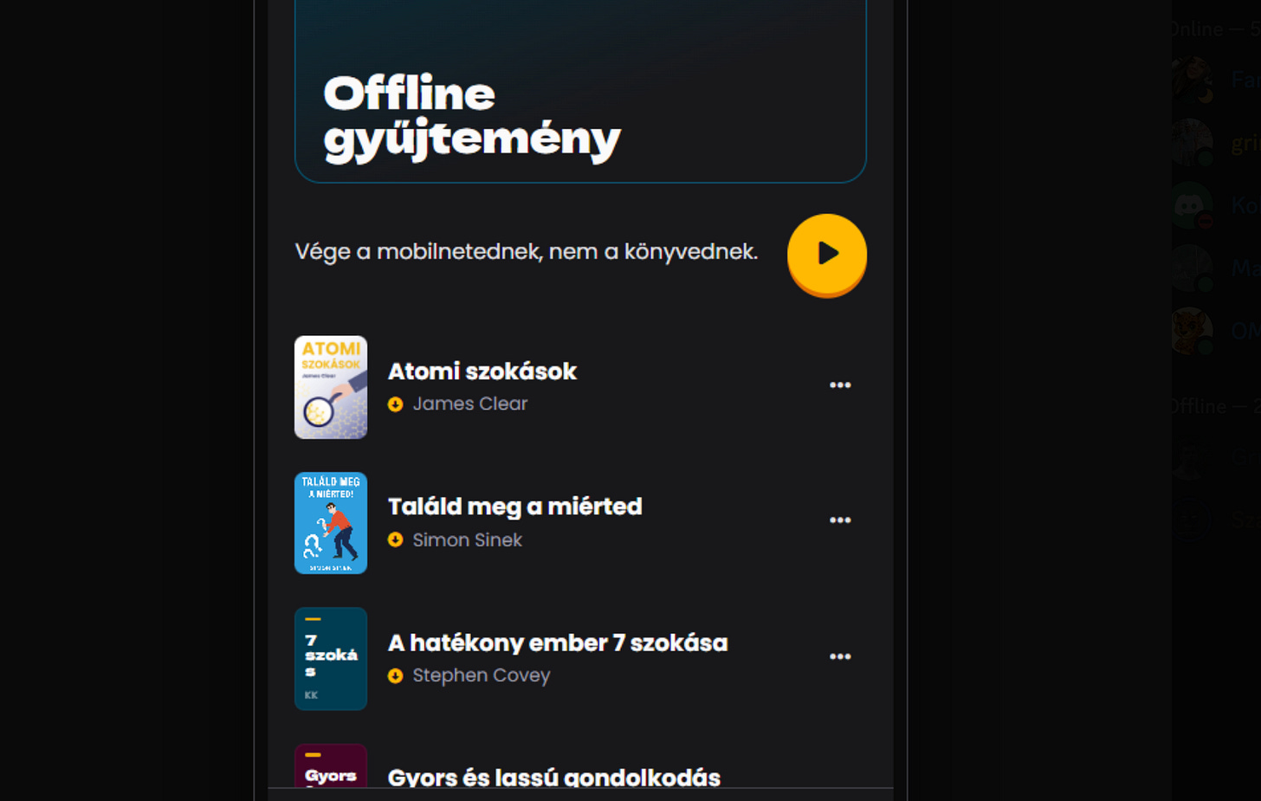The image size is (1261, 801).
Task: Open more options for Találd meg a miérted
Action: 840,520
